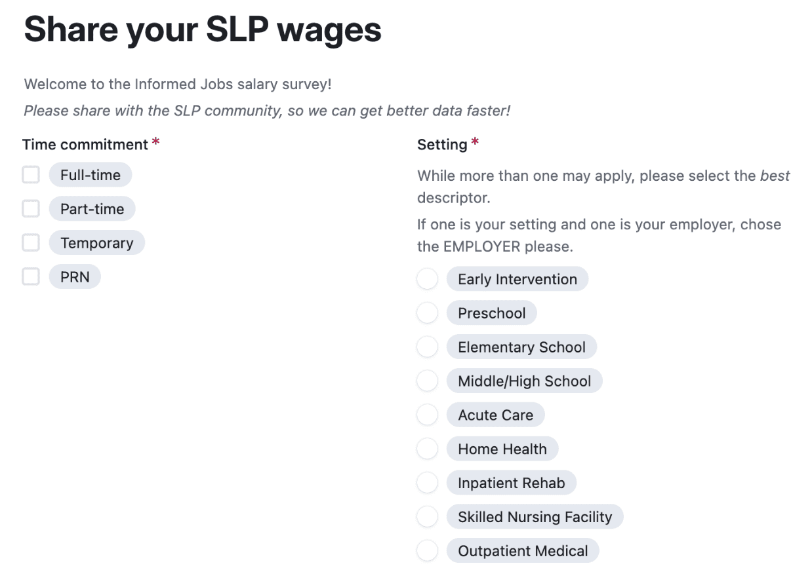The image size is (812, 570).
Task: Click the Skilled Nursing Facility label
Action: point(535,518)
